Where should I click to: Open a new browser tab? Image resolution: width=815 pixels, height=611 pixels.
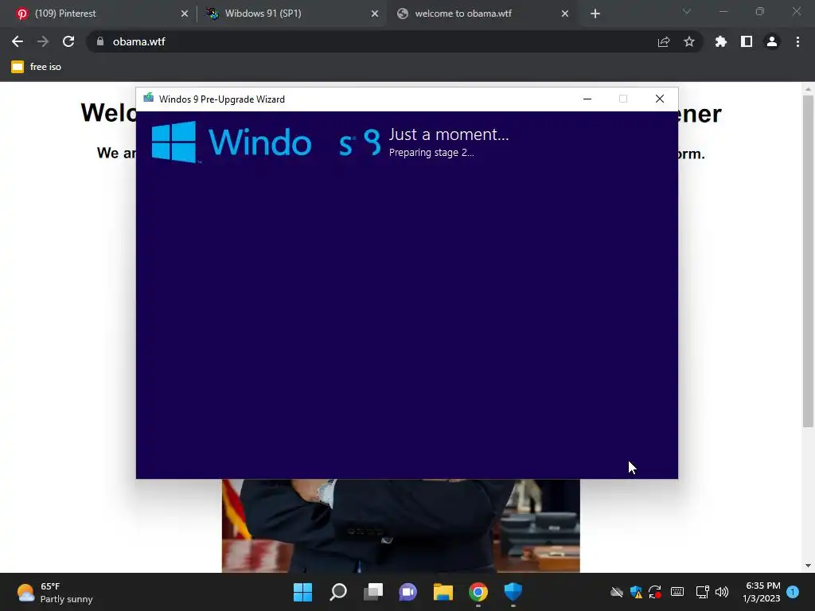coord(595,14)
